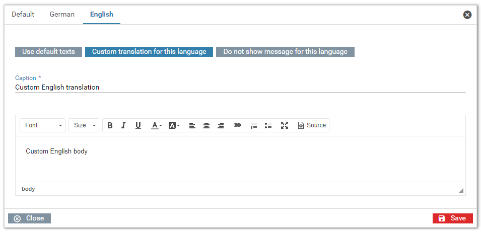
Task: Switch to the Default tab
Action: point(23,15)
